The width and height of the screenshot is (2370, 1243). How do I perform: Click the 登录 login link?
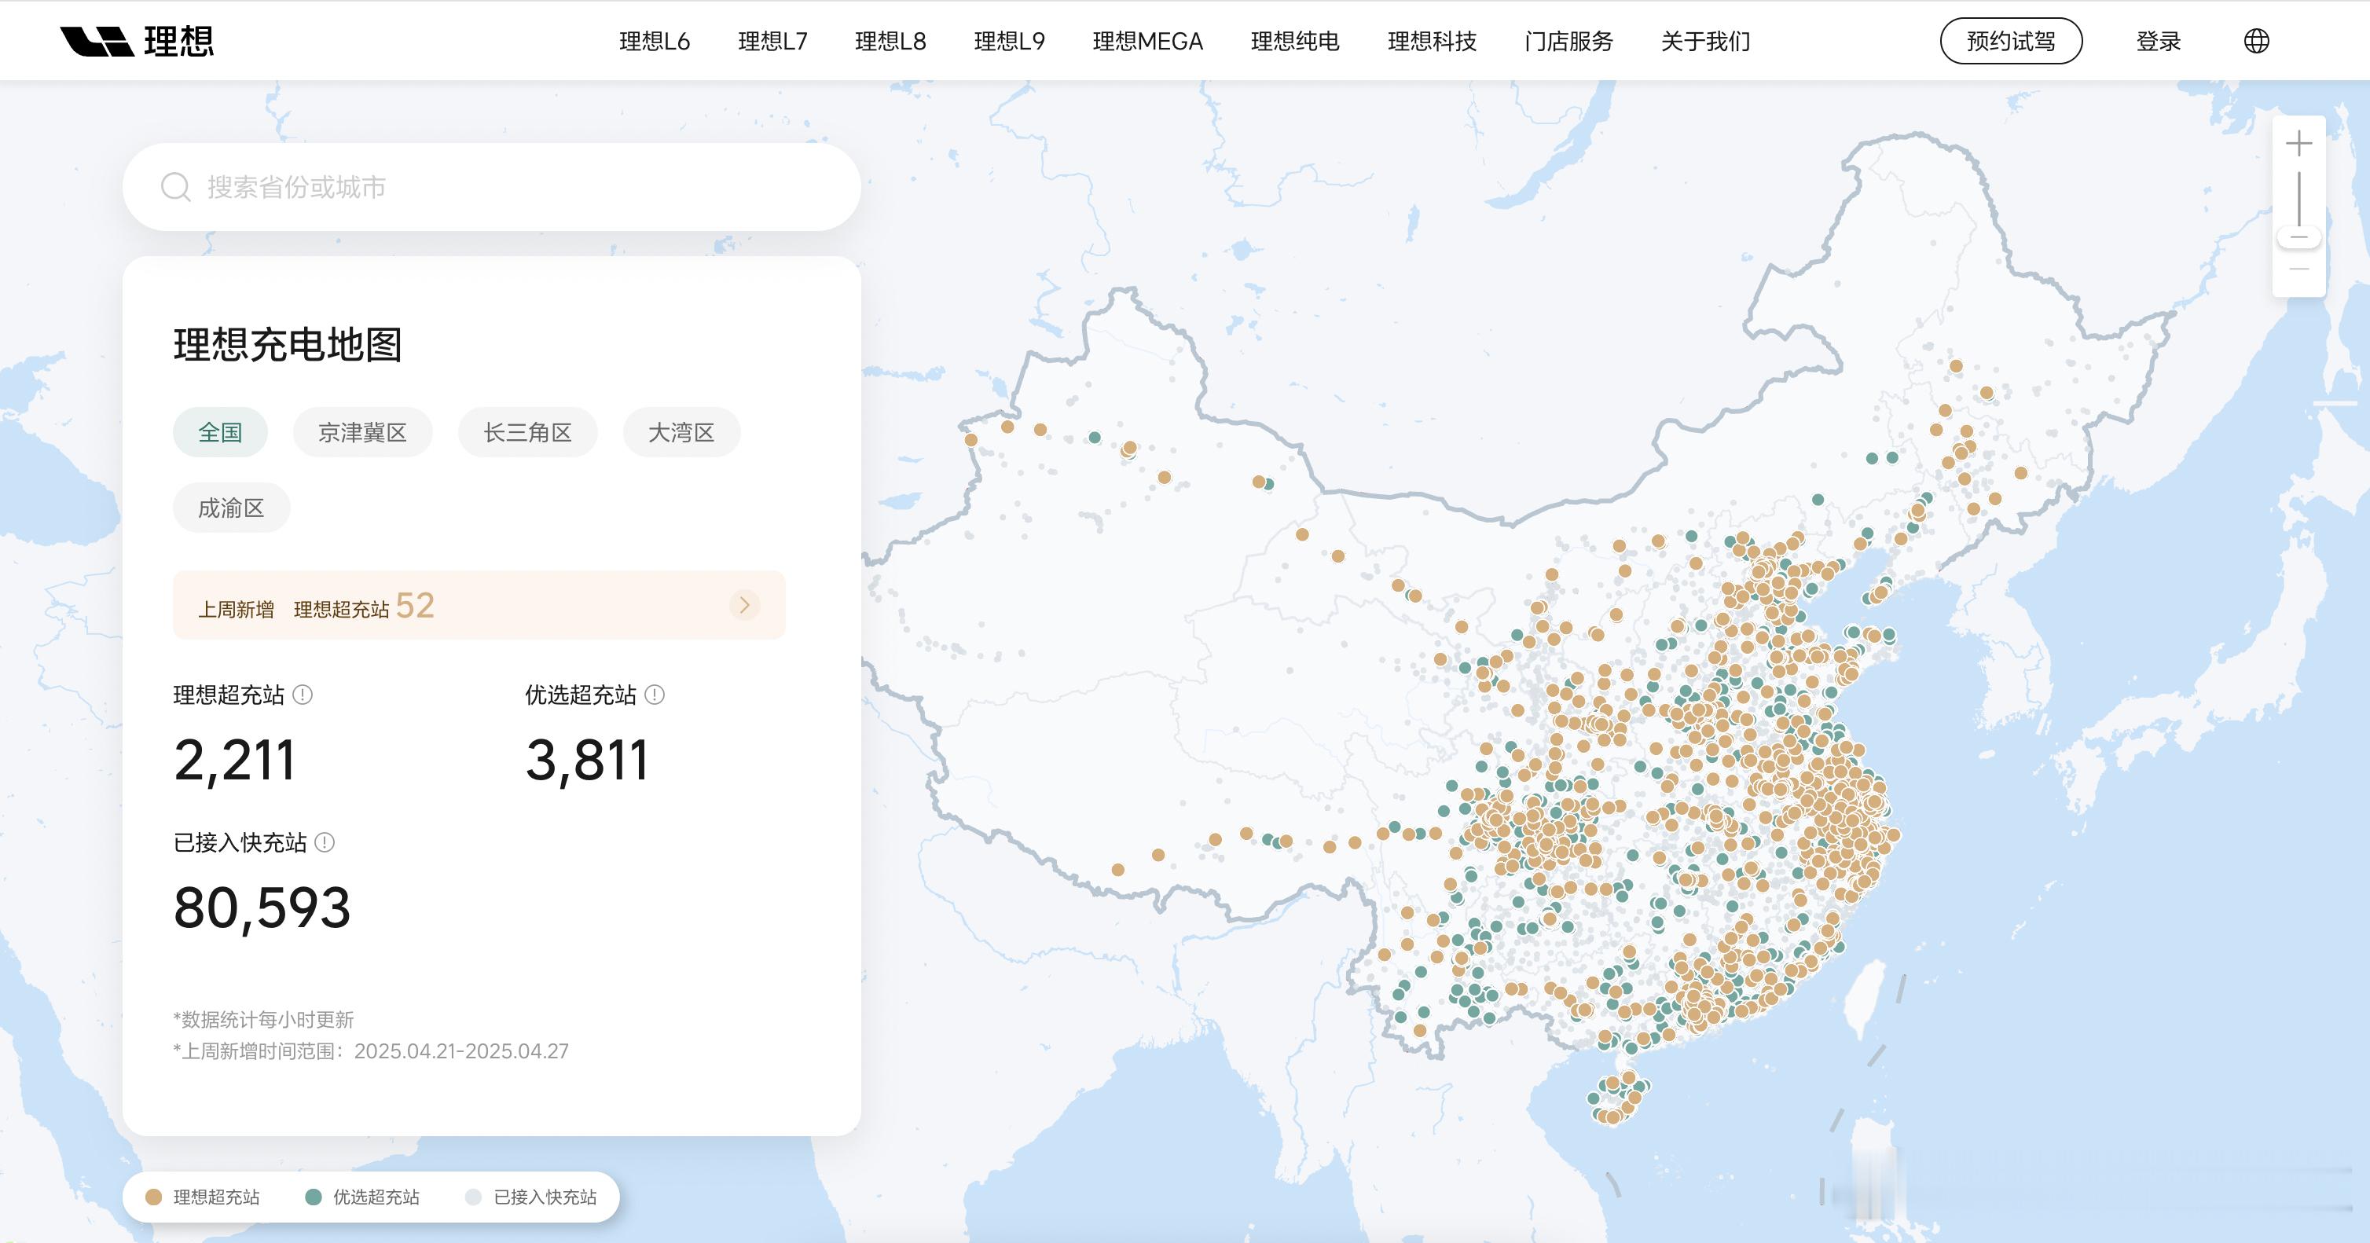[2159, 42]
